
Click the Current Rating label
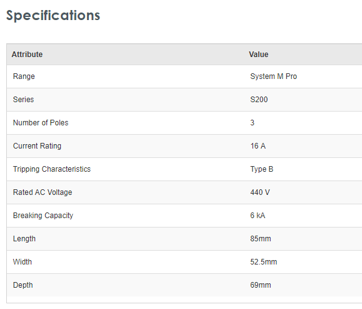37,146
